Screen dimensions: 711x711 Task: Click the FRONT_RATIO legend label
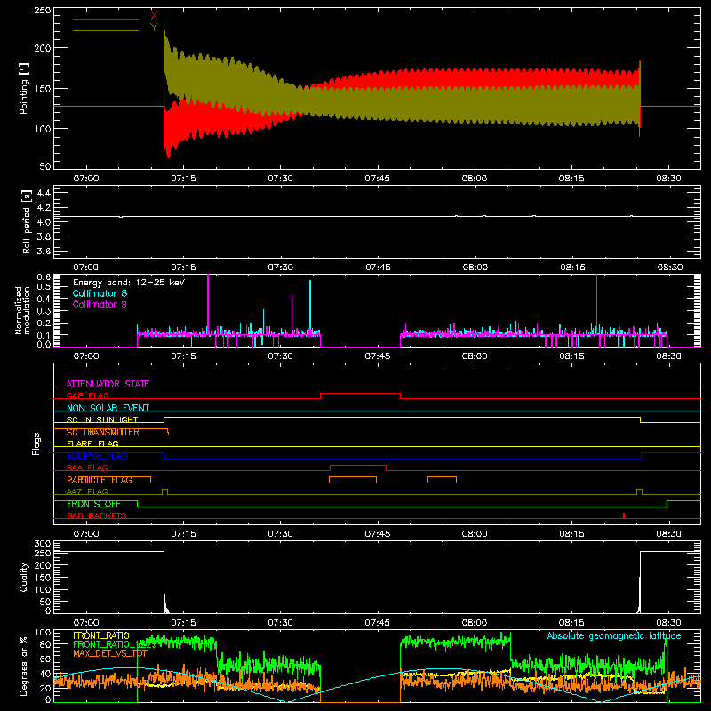[x=100, y=635]
